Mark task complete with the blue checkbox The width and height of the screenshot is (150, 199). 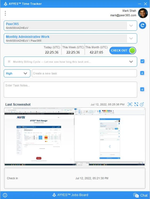click(x=142, y=61)
